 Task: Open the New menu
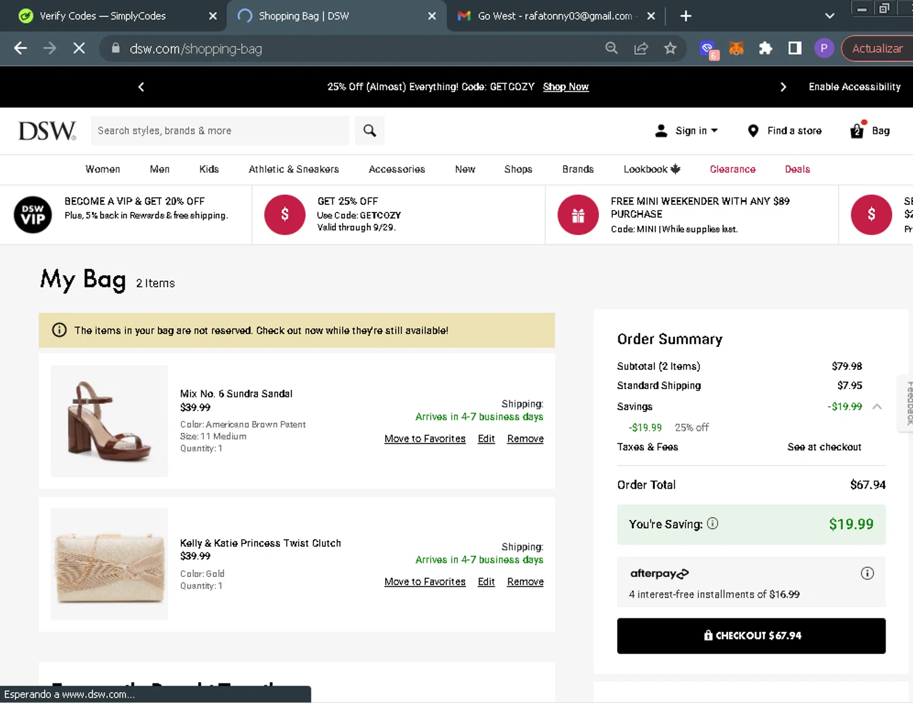point(465,169)
